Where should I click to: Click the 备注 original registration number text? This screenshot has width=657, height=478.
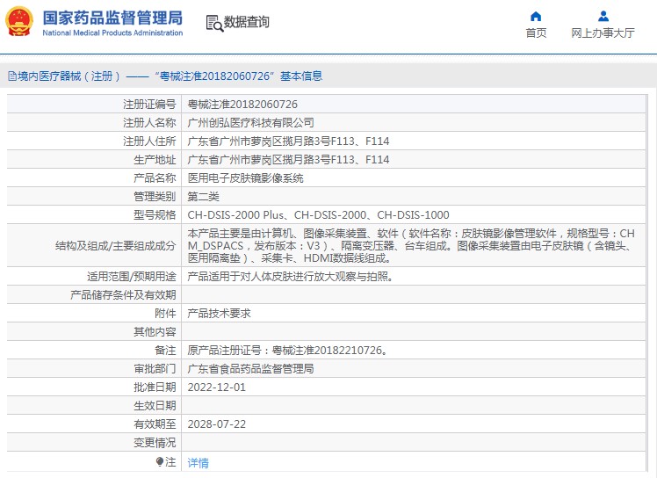[286, 351]
